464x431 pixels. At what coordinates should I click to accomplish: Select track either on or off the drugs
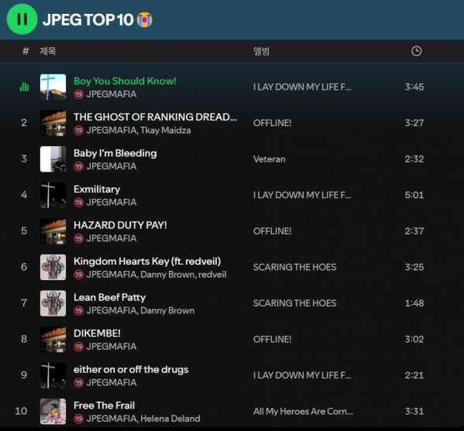click(131, 370)
